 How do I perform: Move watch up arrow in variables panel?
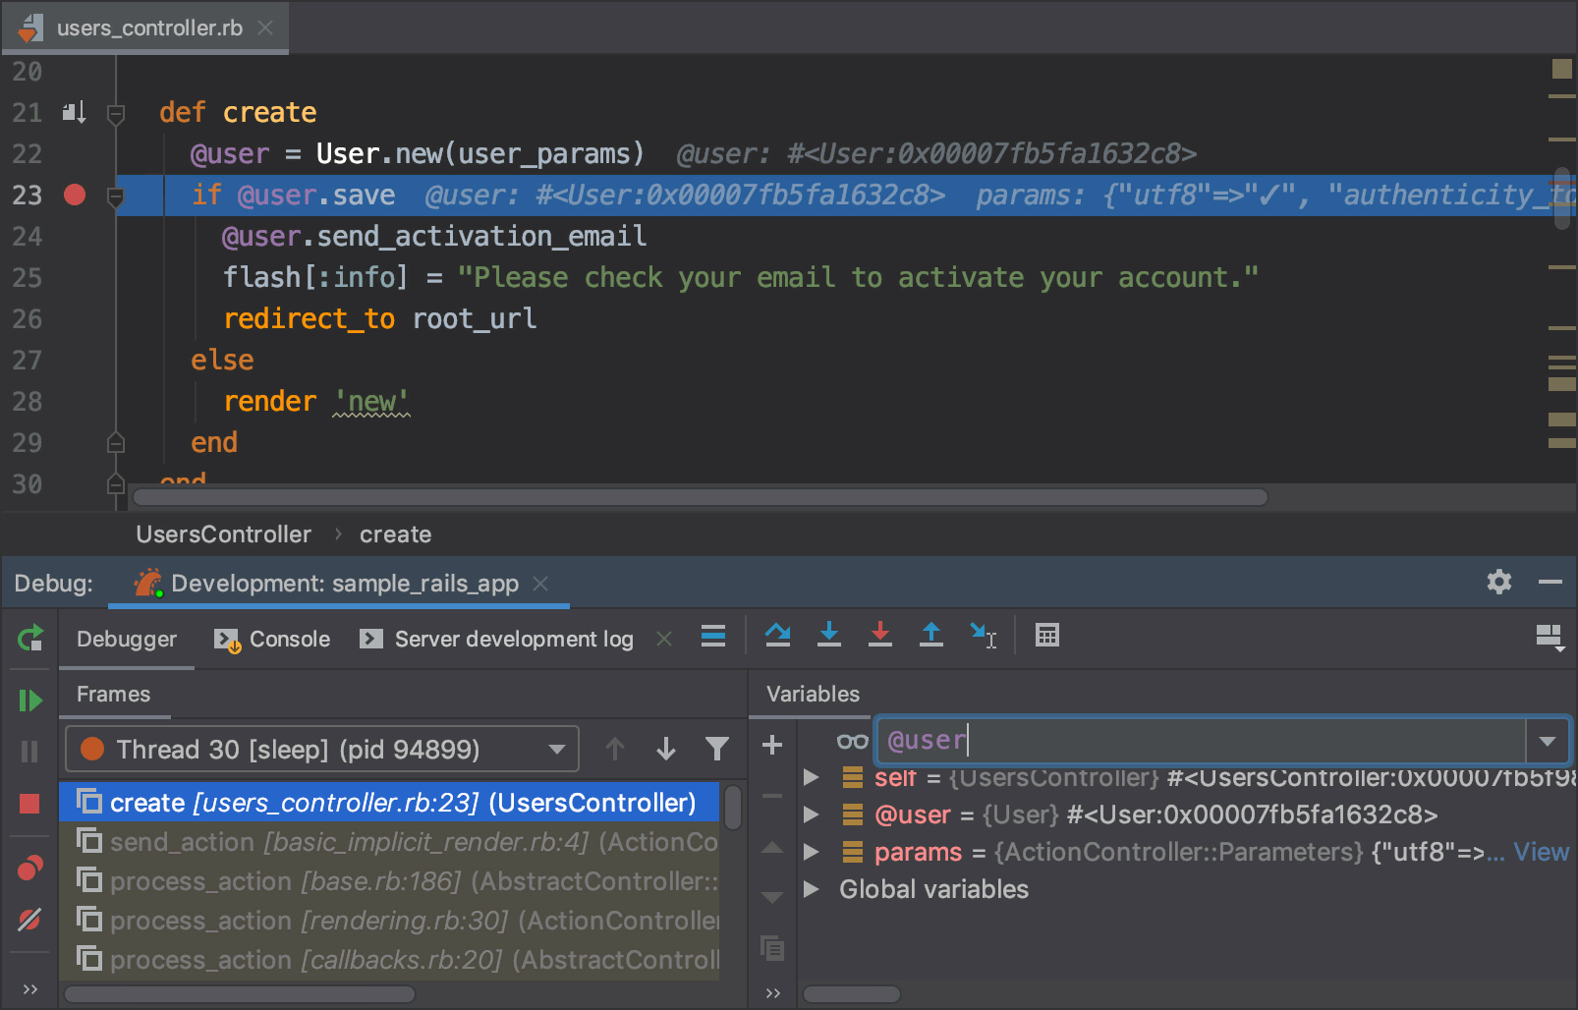click(772, 847)
